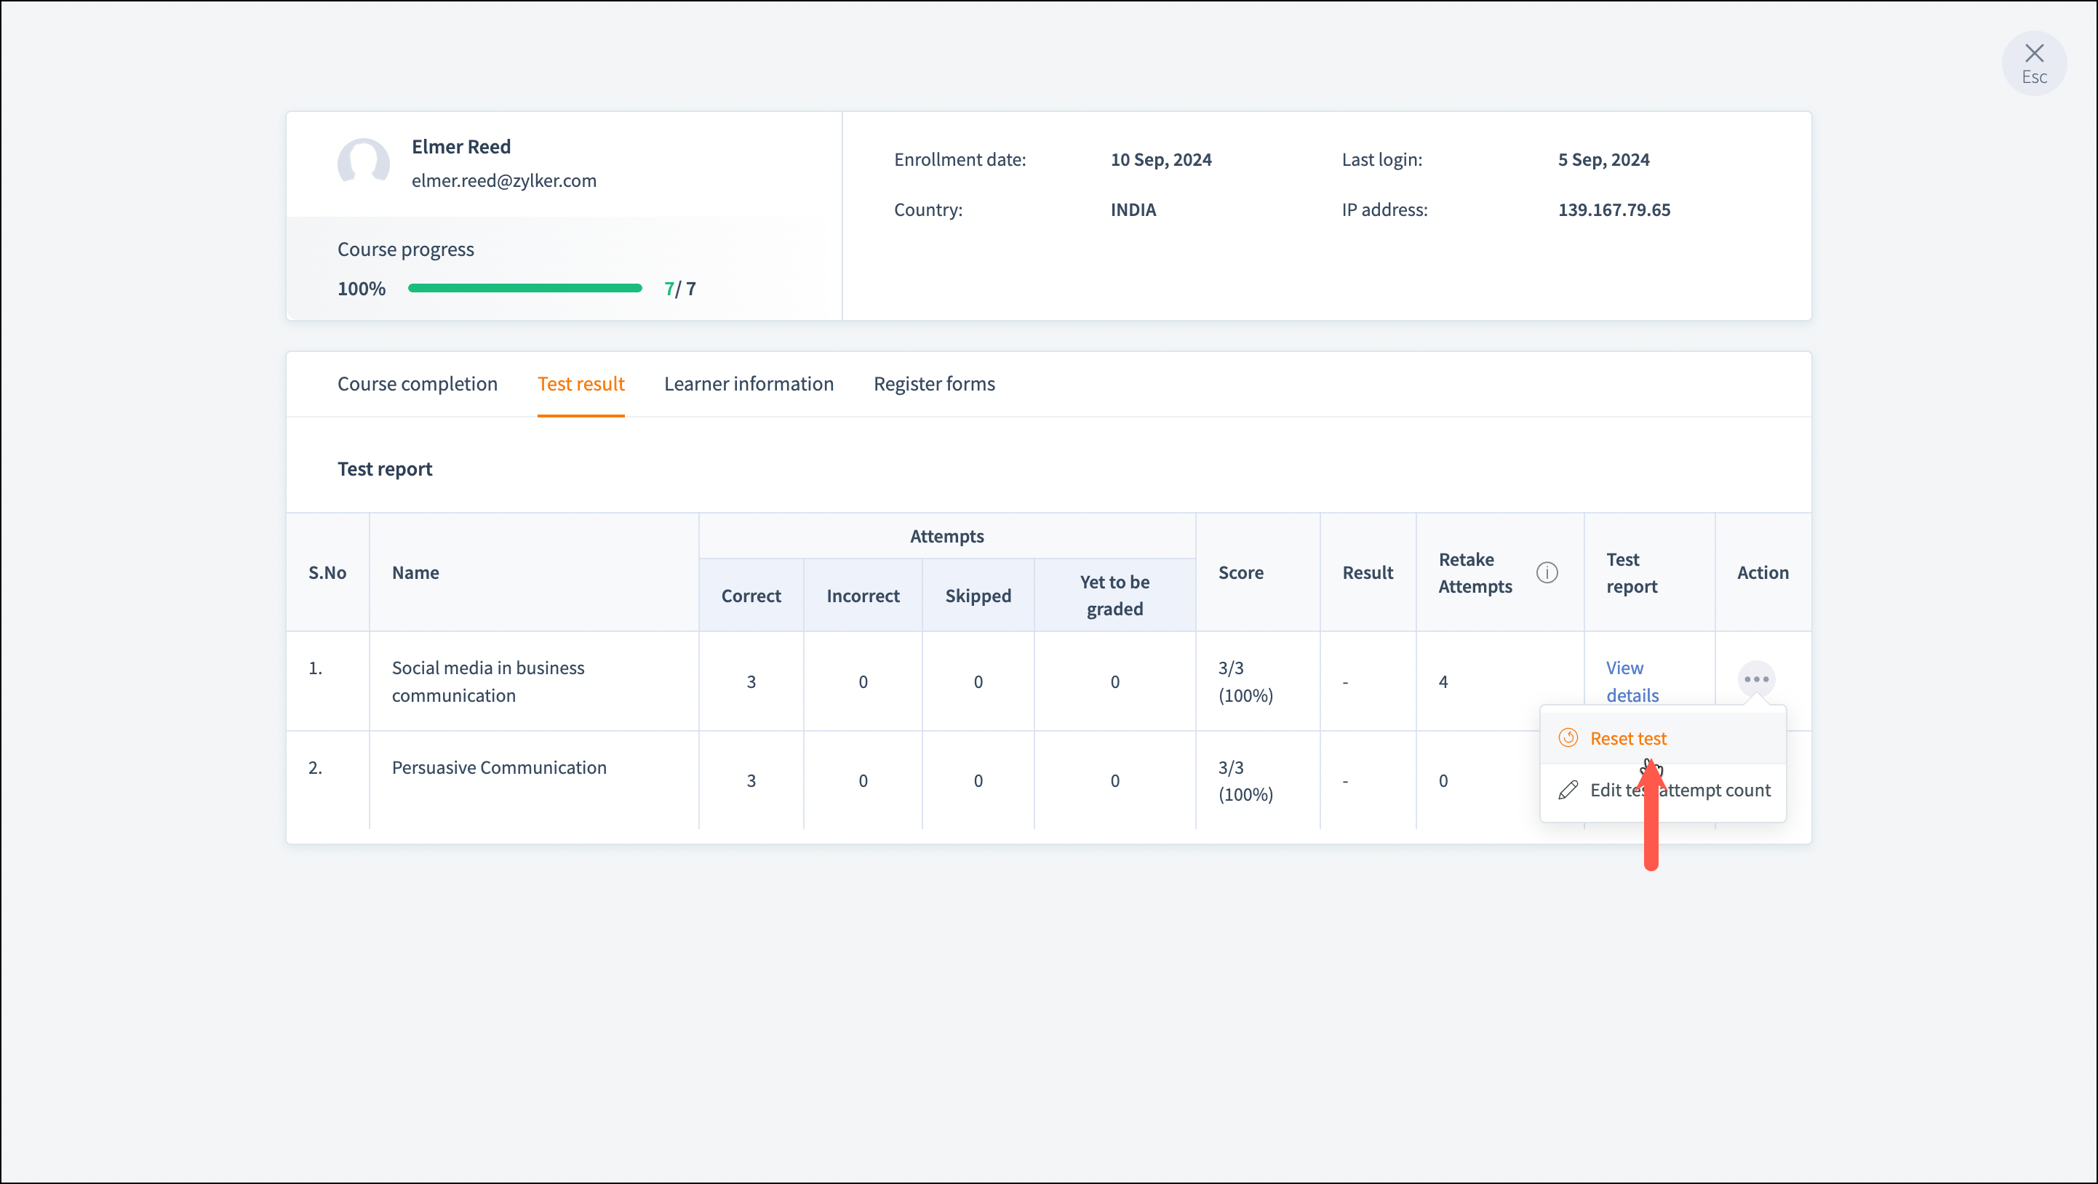Open the three-dots action menu for row 1
Image resolution: width=2098 pixels, height=1184 pixels.
tap(1756, 679)
